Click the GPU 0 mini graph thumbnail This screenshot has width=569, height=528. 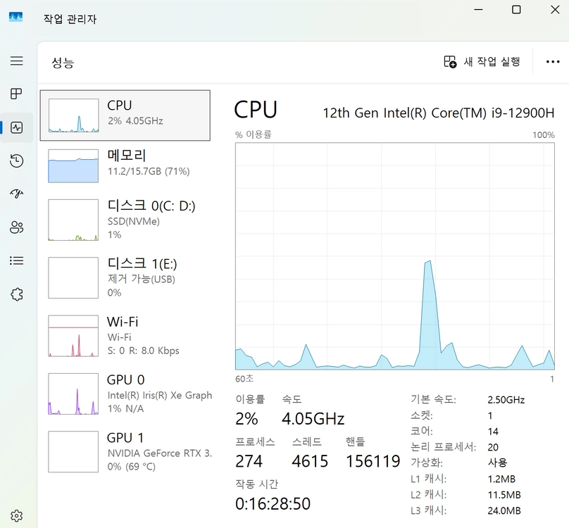(73, 394)
